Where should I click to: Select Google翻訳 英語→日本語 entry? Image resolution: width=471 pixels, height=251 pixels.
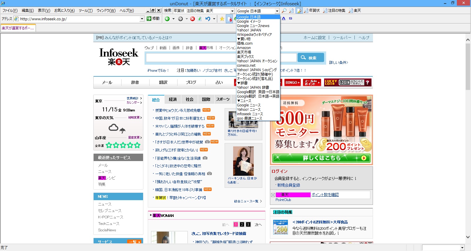[258, 92]
